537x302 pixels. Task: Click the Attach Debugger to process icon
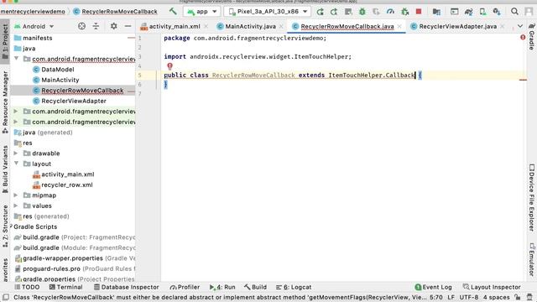(x=404, y=12)
